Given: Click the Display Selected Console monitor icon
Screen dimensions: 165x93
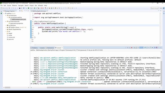Looking at the screenshot, I should point(147,48).
